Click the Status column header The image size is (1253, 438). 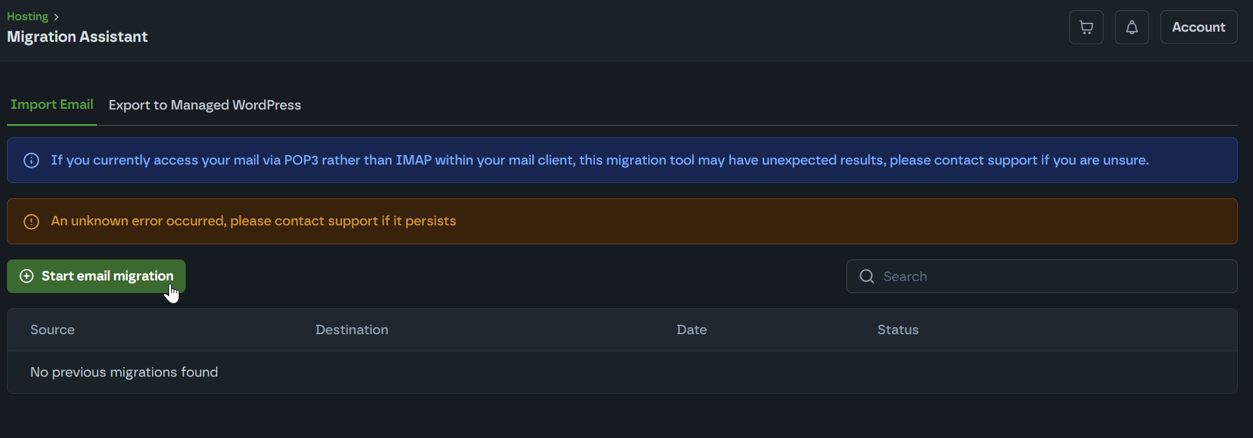coord(898,330)
